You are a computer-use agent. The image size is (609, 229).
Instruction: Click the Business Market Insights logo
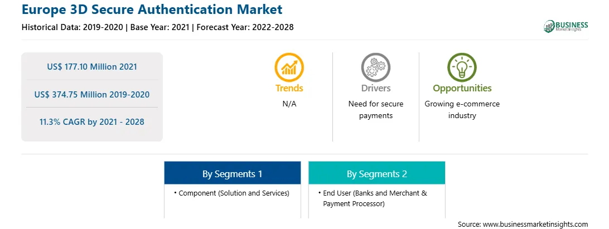(566, 26)
